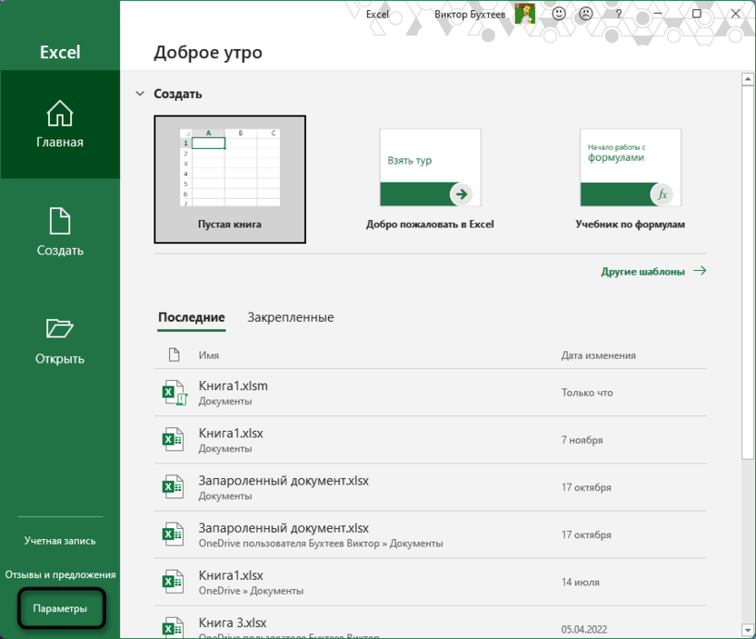Screen dimensions: 756x639
Task: Click the smiley face feedback icon
Action: (559, 14)
